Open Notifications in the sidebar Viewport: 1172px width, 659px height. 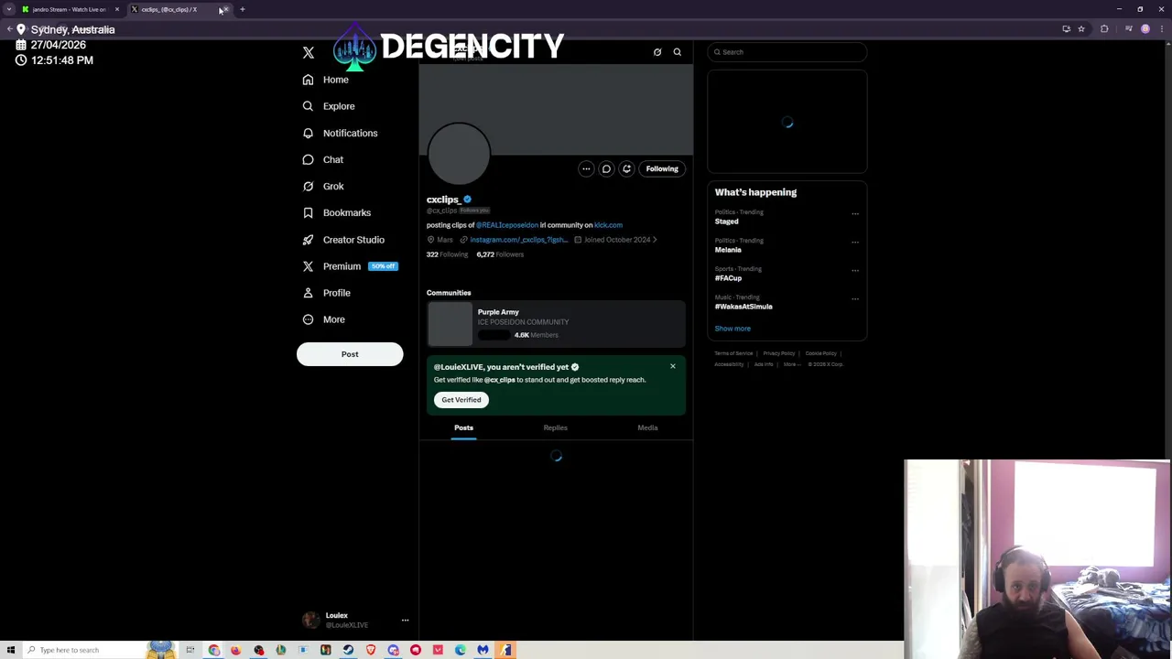coord(340,133)
